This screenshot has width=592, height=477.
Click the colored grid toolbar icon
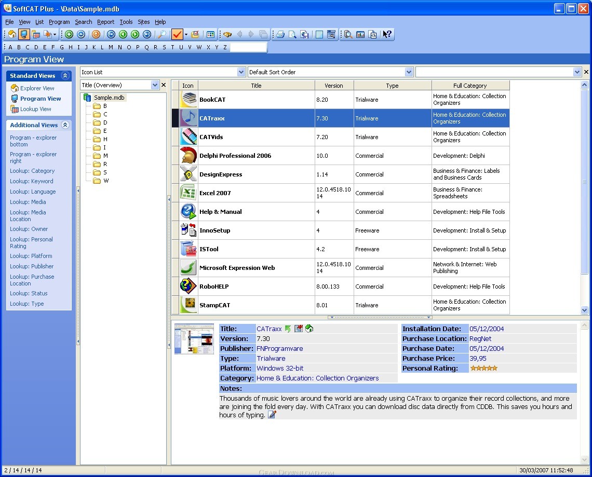click(210, 34)
